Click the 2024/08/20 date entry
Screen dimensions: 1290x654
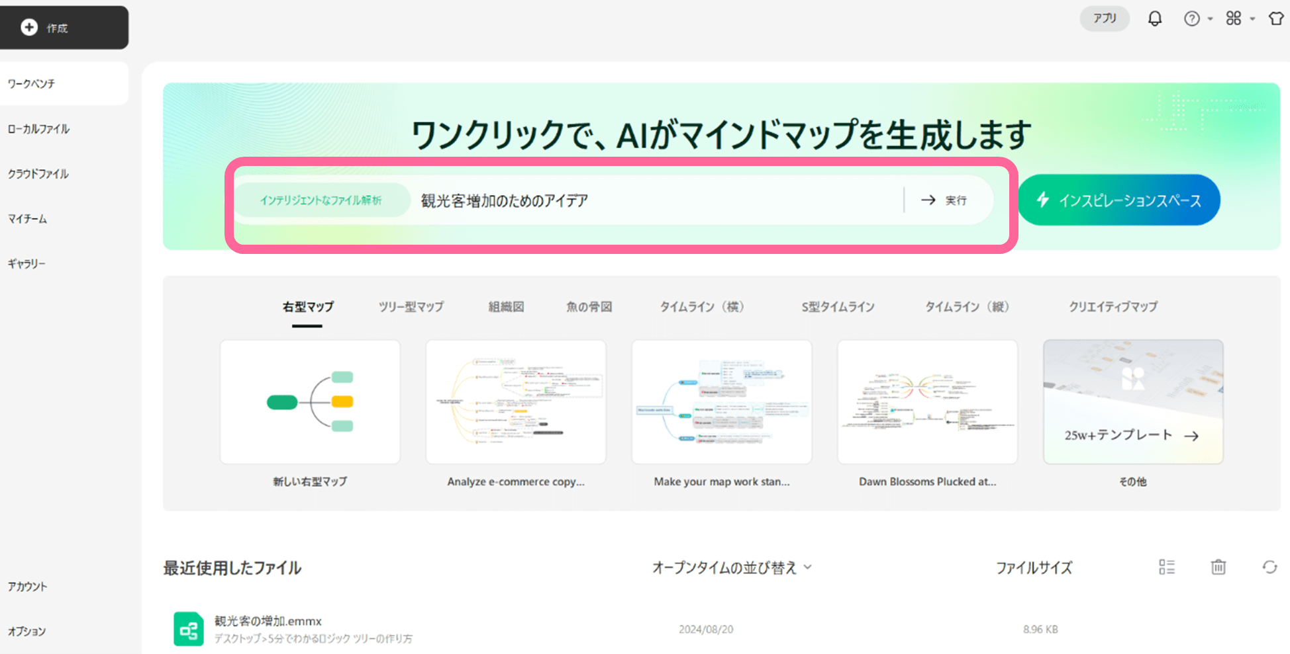click(706, 630)
